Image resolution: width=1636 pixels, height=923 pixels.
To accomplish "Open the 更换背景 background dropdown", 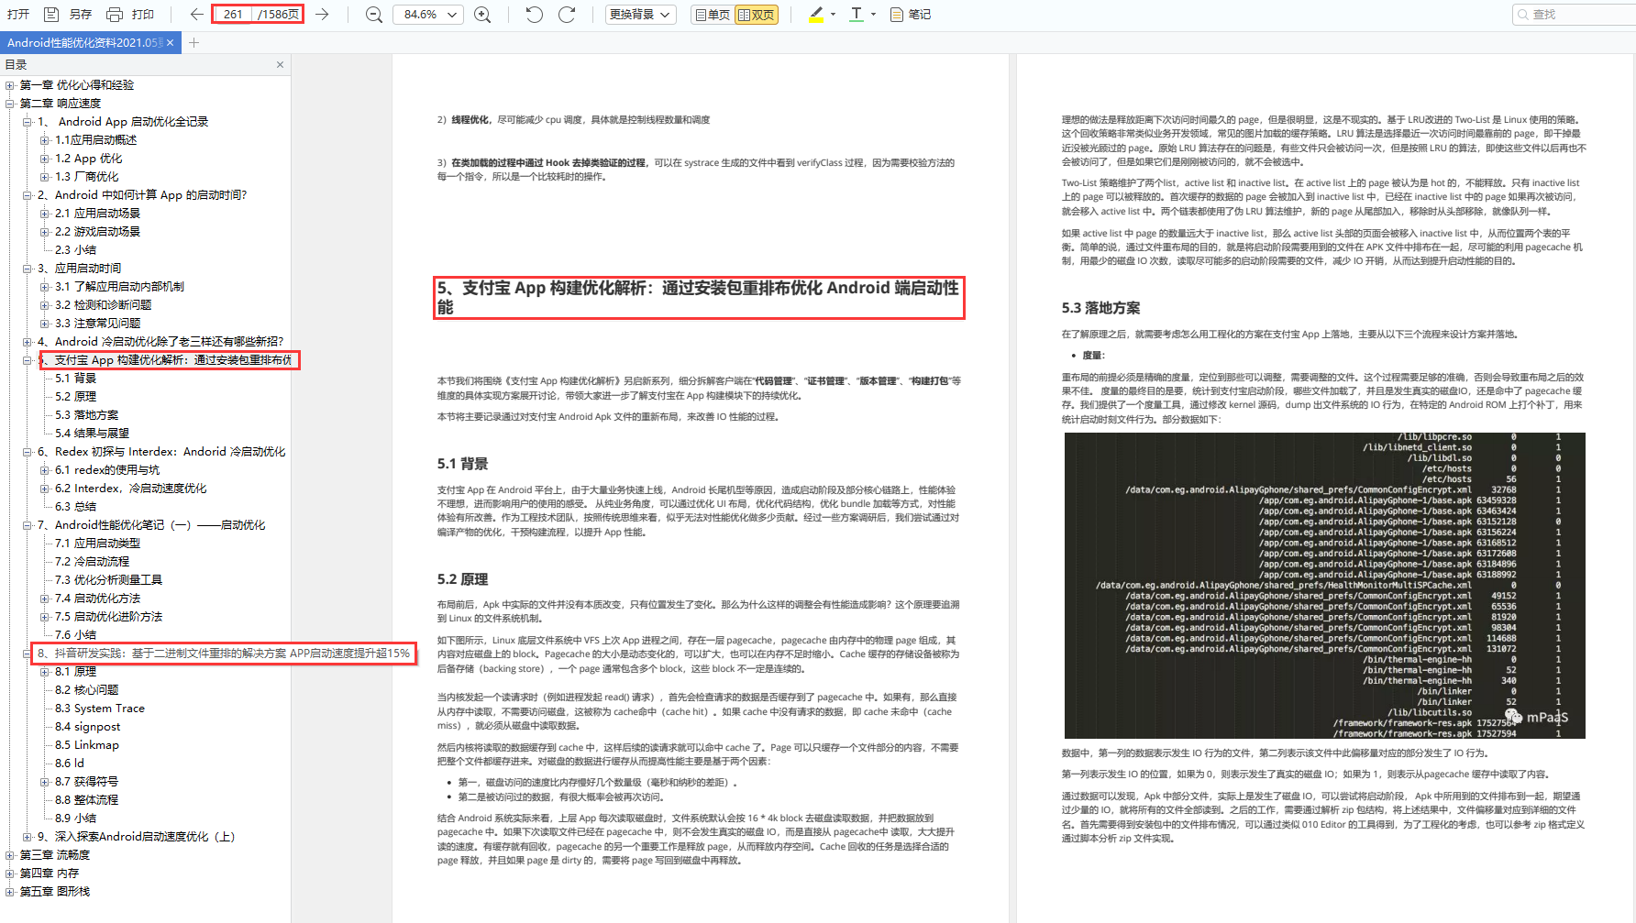I will pos(641,15).
